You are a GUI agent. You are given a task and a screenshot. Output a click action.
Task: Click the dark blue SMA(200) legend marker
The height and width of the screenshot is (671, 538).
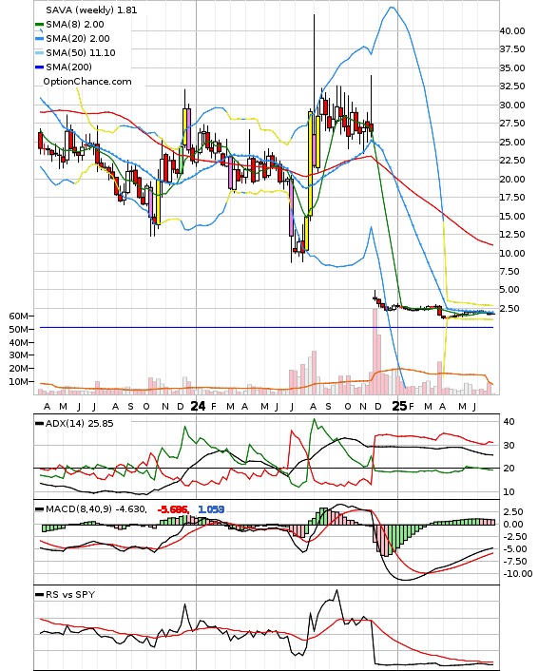(39, 67)
